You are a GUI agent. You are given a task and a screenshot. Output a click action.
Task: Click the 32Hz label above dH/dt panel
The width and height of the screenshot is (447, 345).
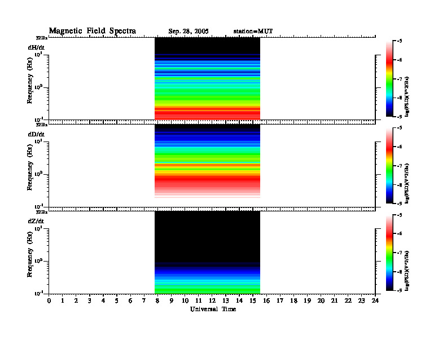click(x=41, y=38)
